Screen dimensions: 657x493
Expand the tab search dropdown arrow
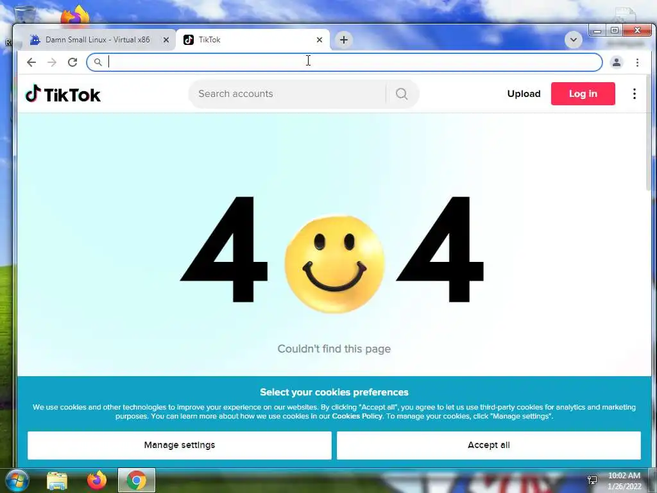tap(573, 40)
